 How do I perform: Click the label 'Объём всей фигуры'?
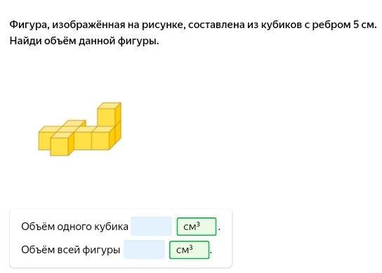[x=71, y=250]
